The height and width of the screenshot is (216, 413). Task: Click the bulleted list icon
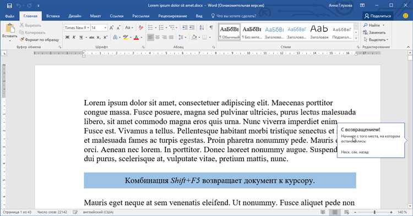coord(150,27)
